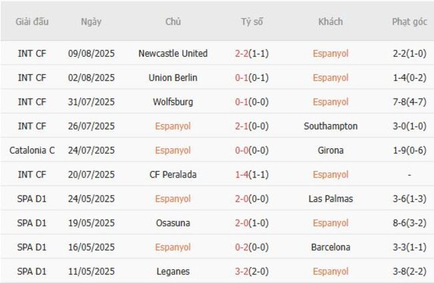Click the 'Phạt góc' column header
The height and width of the screenshot is (283, 434).
coord(409,21)
